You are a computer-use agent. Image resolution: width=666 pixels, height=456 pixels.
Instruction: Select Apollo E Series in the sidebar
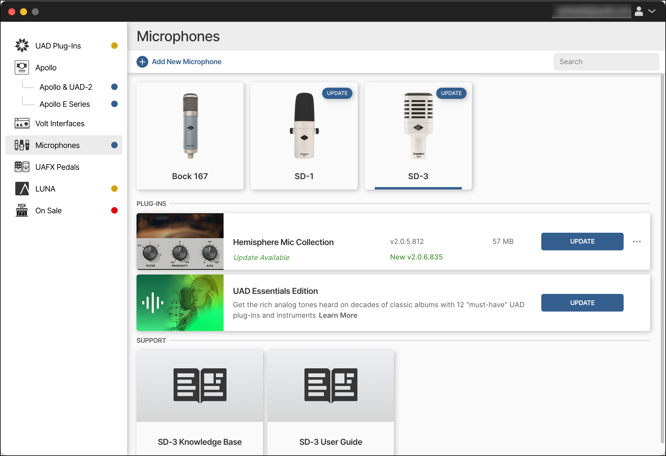pos(65,104)
